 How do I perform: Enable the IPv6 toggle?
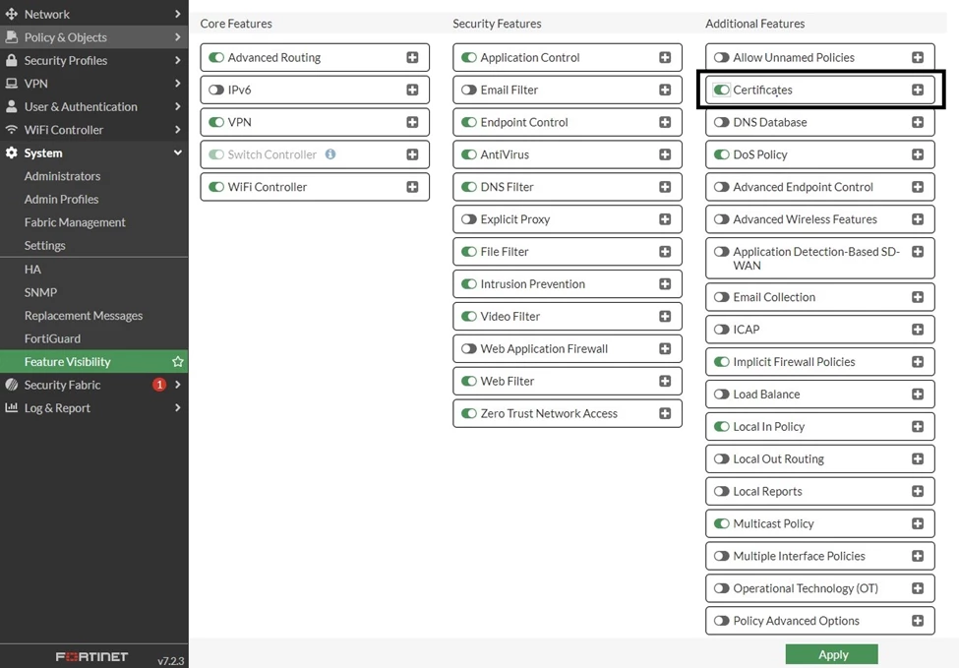[x=215, y=90]
